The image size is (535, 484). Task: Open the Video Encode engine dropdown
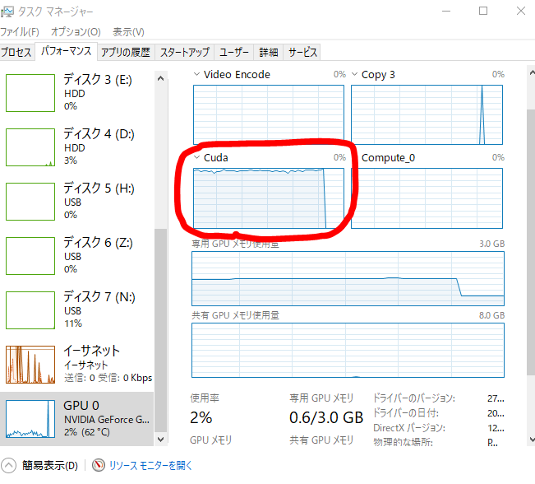(196, 74)
